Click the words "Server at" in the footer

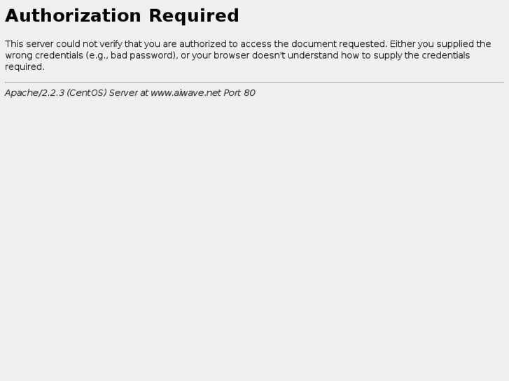tap(129, 93)
